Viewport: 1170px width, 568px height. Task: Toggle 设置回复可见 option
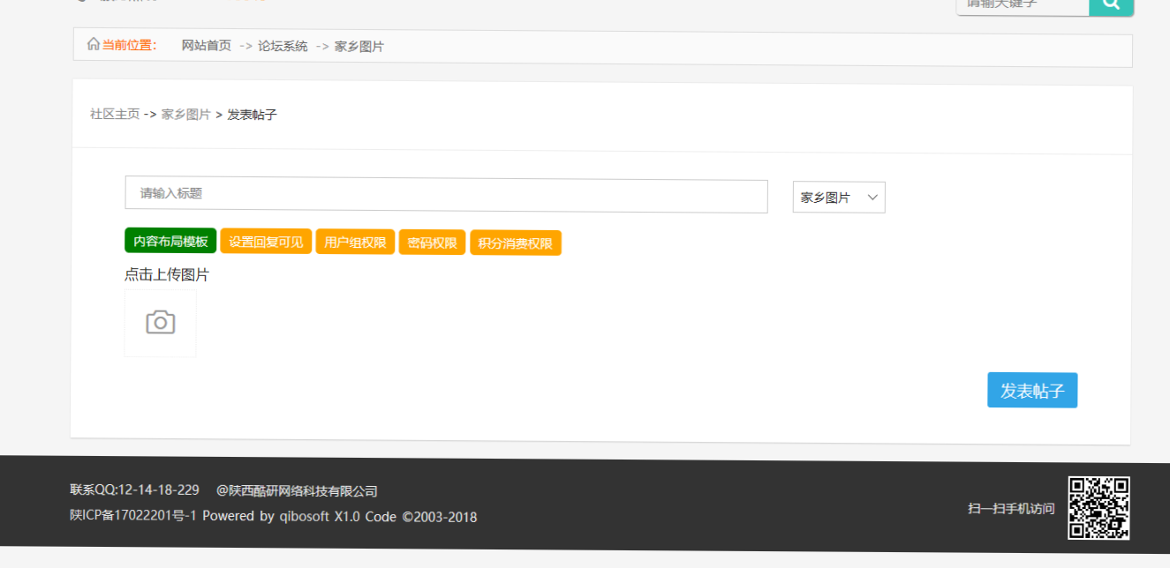(x=266, y=243)
